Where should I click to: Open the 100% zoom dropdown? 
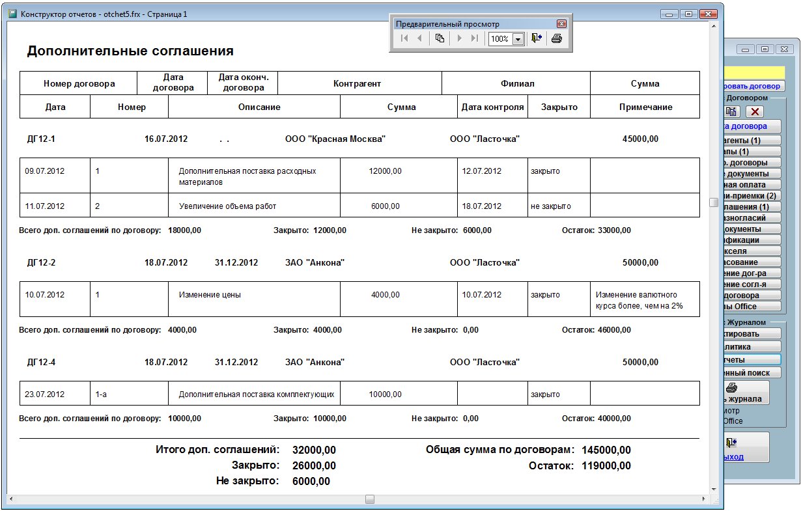pyautogui.click(x=518, y=40)
